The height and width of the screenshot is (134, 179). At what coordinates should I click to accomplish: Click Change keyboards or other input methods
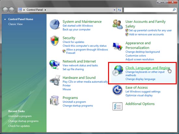coord(145,74)
